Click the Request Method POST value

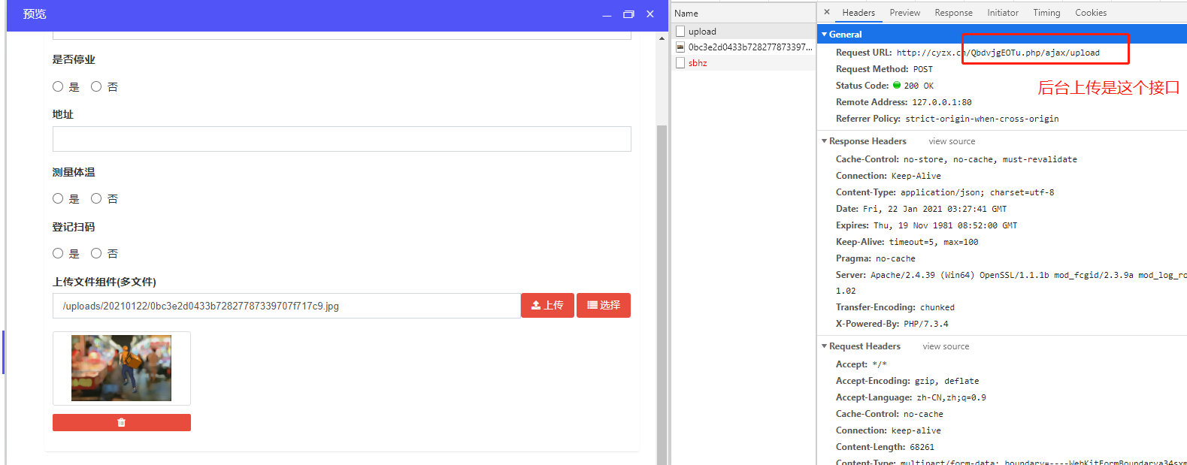click(x=923, y=69)
